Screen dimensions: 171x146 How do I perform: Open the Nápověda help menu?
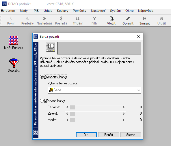(146, 11)
